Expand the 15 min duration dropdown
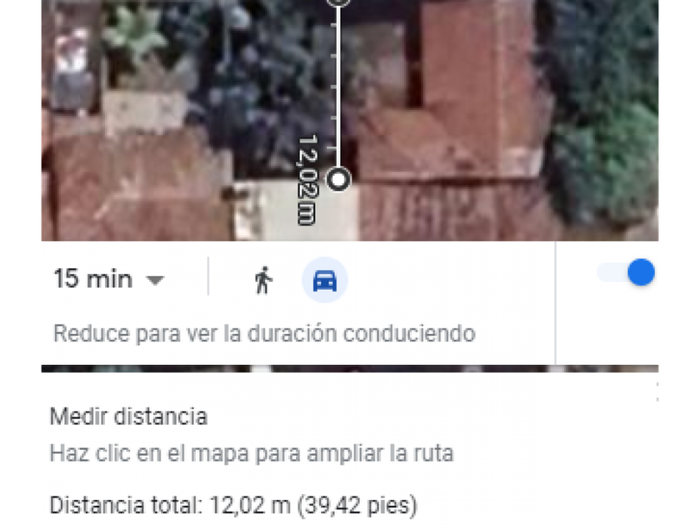 [x=109, y=279]
